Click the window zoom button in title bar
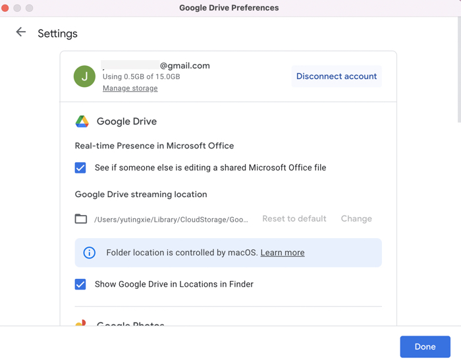461x364 pixels. pos(29,8)
